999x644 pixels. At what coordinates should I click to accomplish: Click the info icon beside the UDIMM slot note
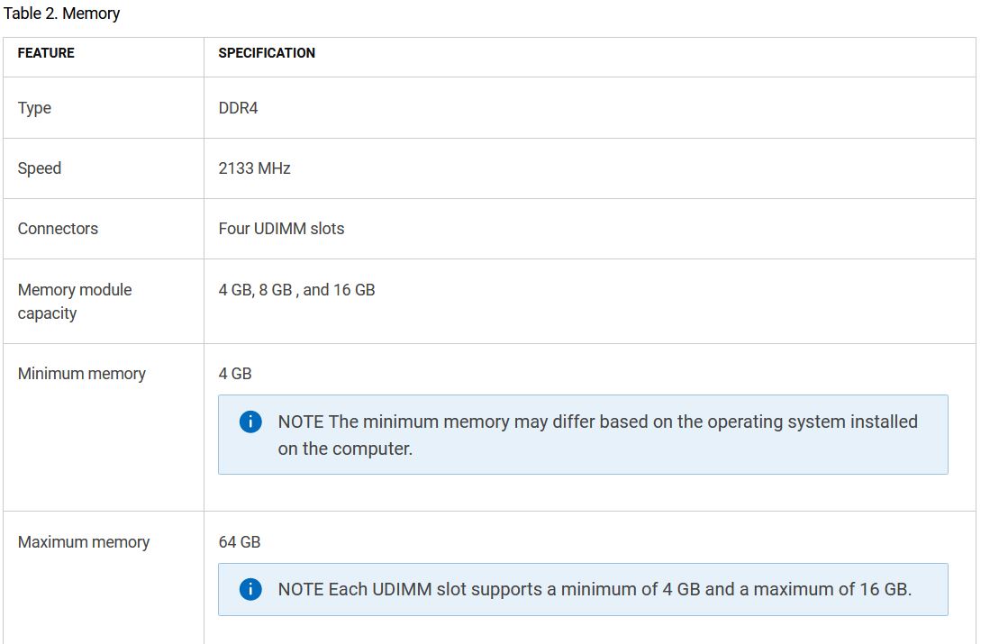250,590
